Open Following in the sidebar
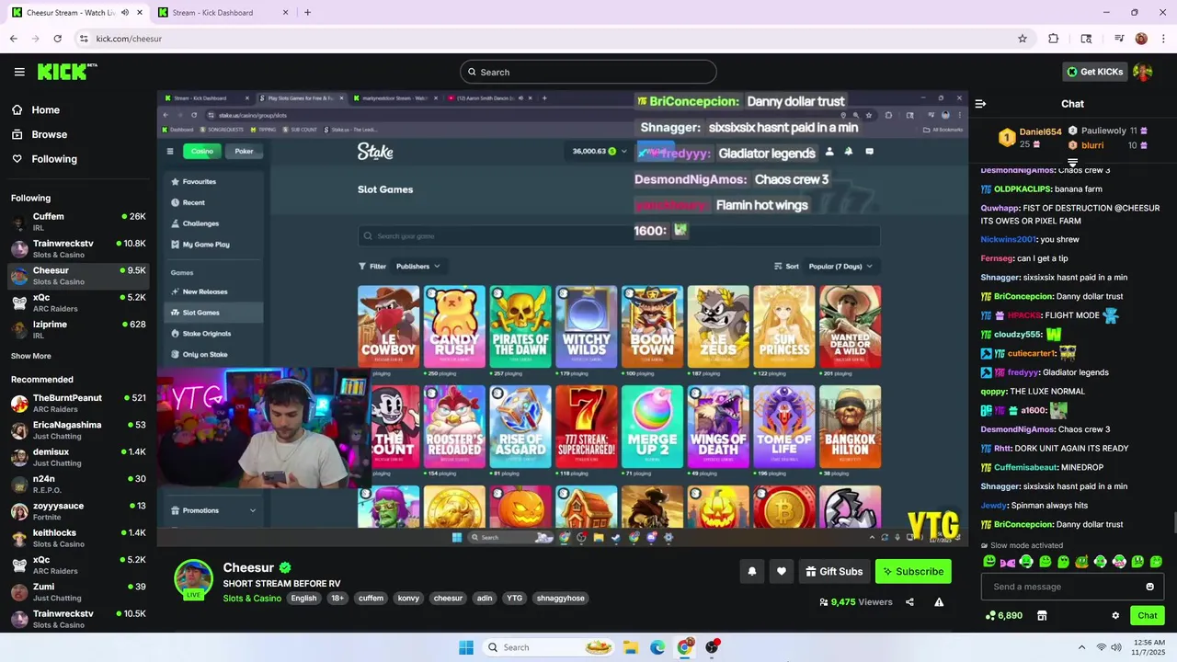The width and height of the screenshot is (1177, 662). (x=45, y=159)
